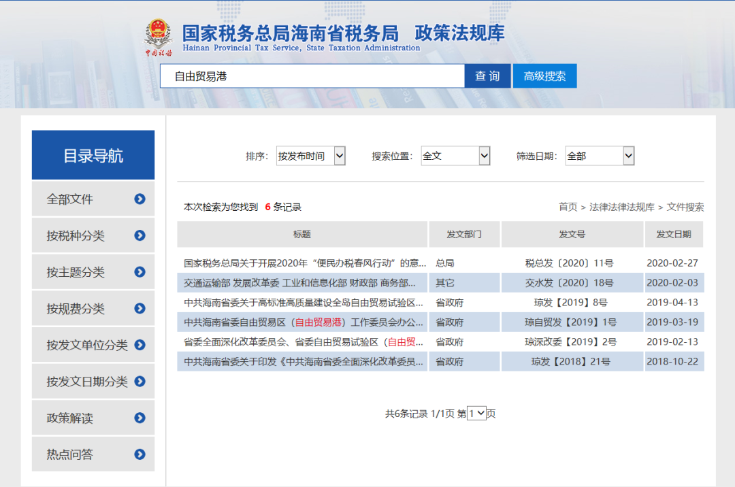Open 热点问答 in the sidebar
The image size is (735, 487).
(93, 454)
